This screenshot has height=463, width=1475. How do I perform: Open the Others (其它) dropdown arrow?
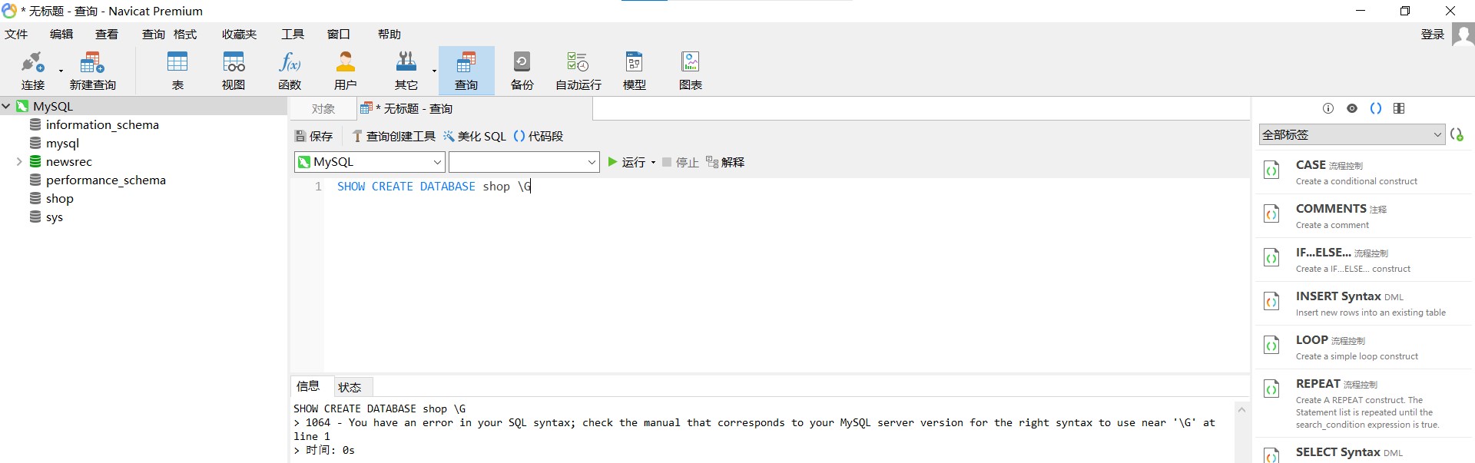pyautogui.click(x=434, y=71)
